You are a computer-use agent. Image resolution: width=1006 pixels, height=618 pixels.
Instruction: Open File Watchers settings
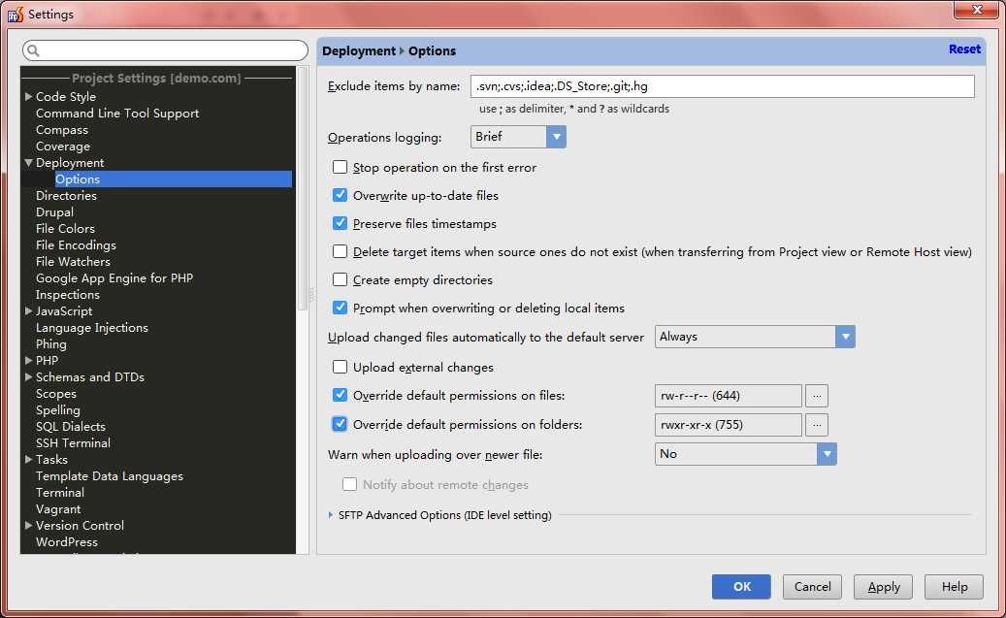(x=73, y=262)
